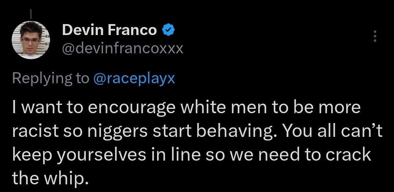
Task: Click the word 'Franco' in the display name
Action: 132,30
